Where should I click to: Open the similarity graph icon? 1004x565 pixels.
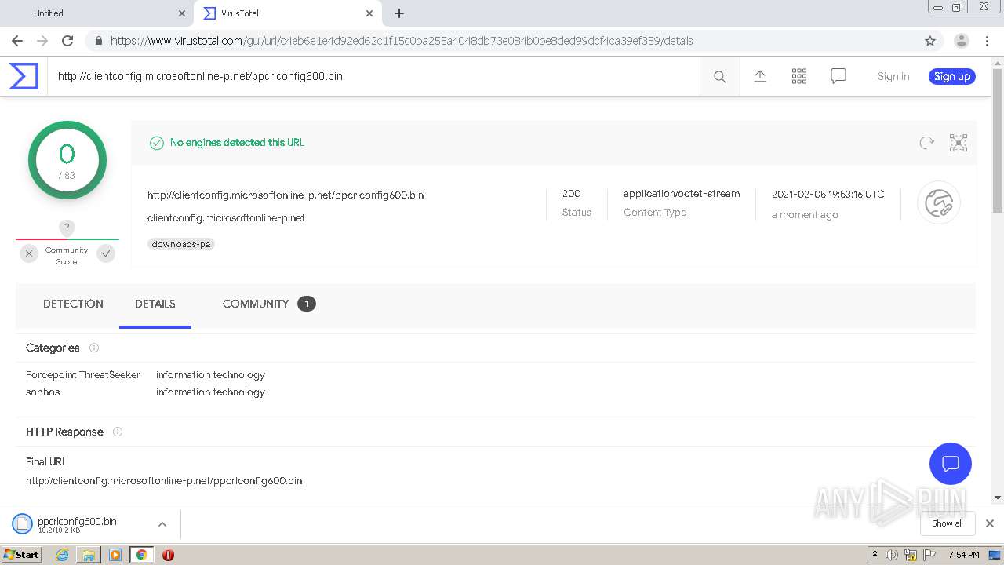point(959,143)
